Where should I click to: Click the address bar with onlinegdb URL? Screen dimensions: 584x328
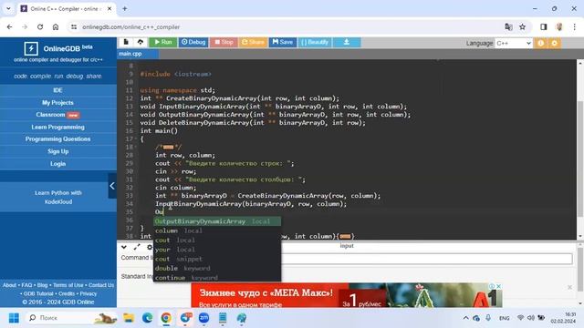pos(287,27)
